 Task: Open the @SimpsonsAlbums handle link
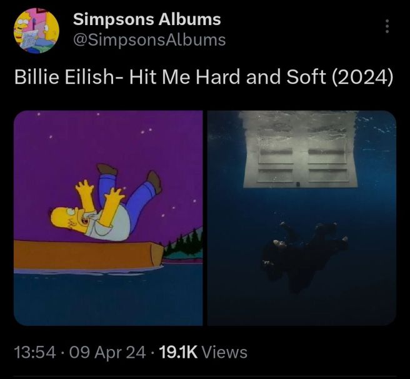tap(149, 40)
